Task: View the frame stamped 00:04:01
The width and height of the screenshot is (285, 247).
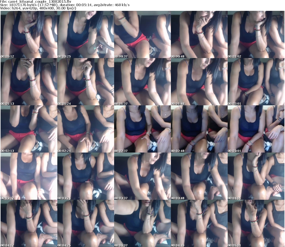Action: coord(256,176)
